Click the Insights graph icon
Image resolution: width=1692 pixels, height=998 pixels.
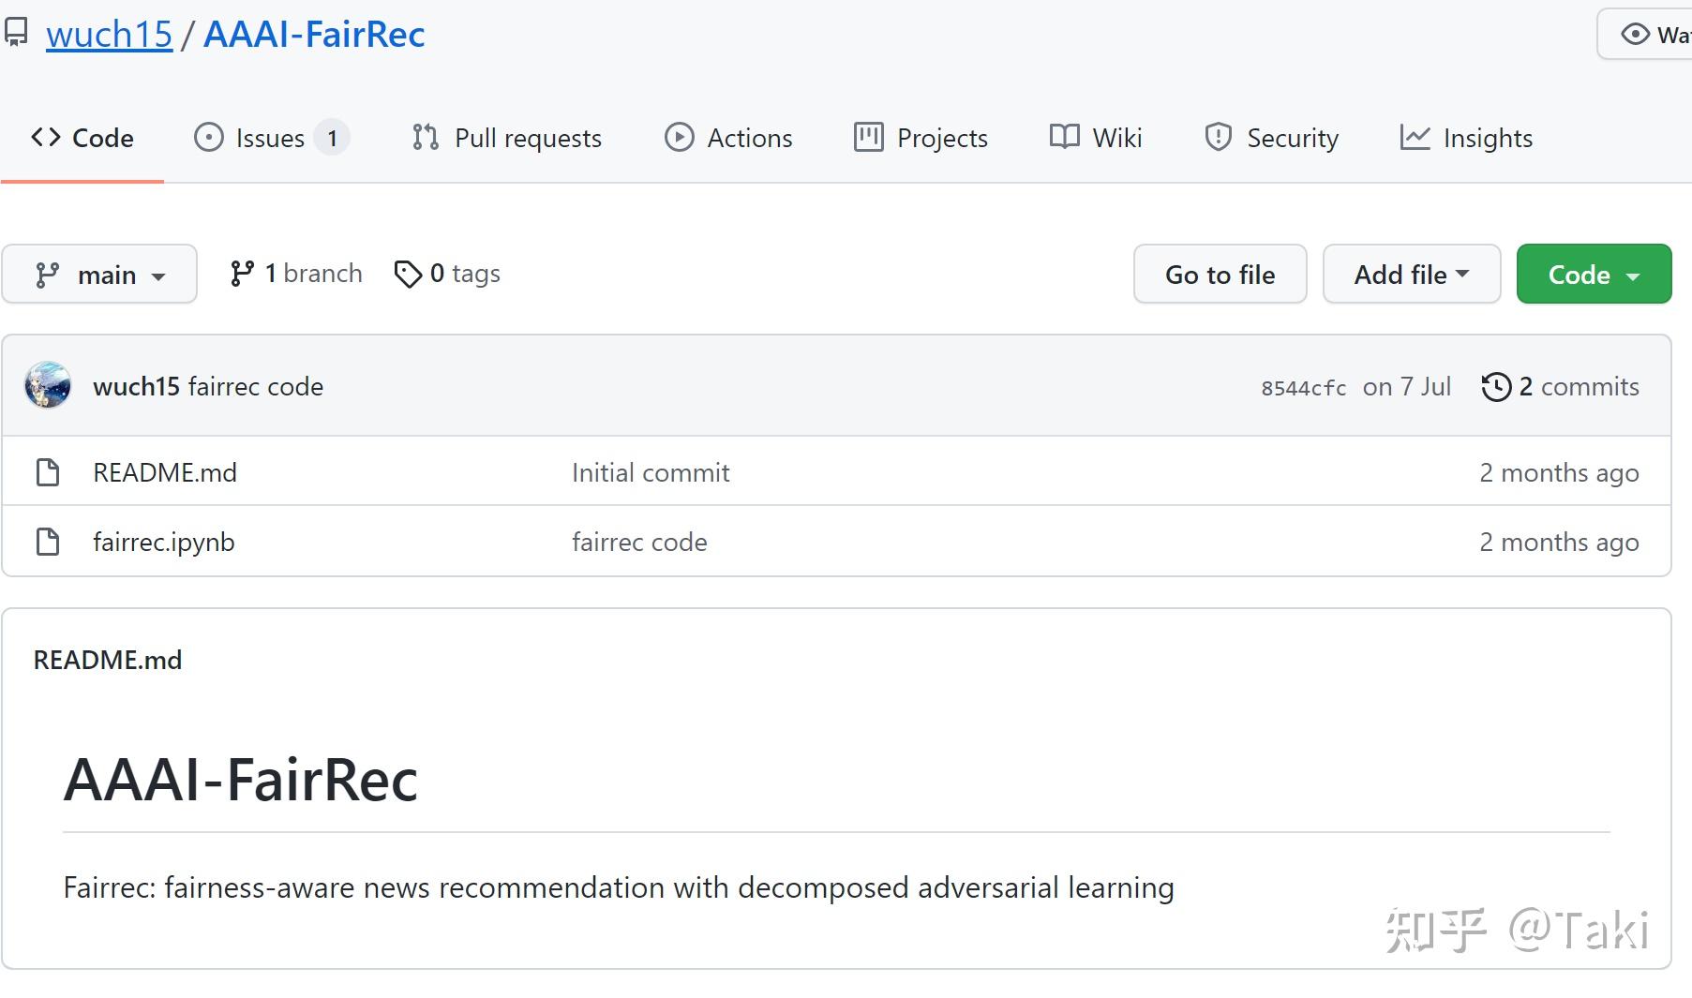[x=1415, y=138]
